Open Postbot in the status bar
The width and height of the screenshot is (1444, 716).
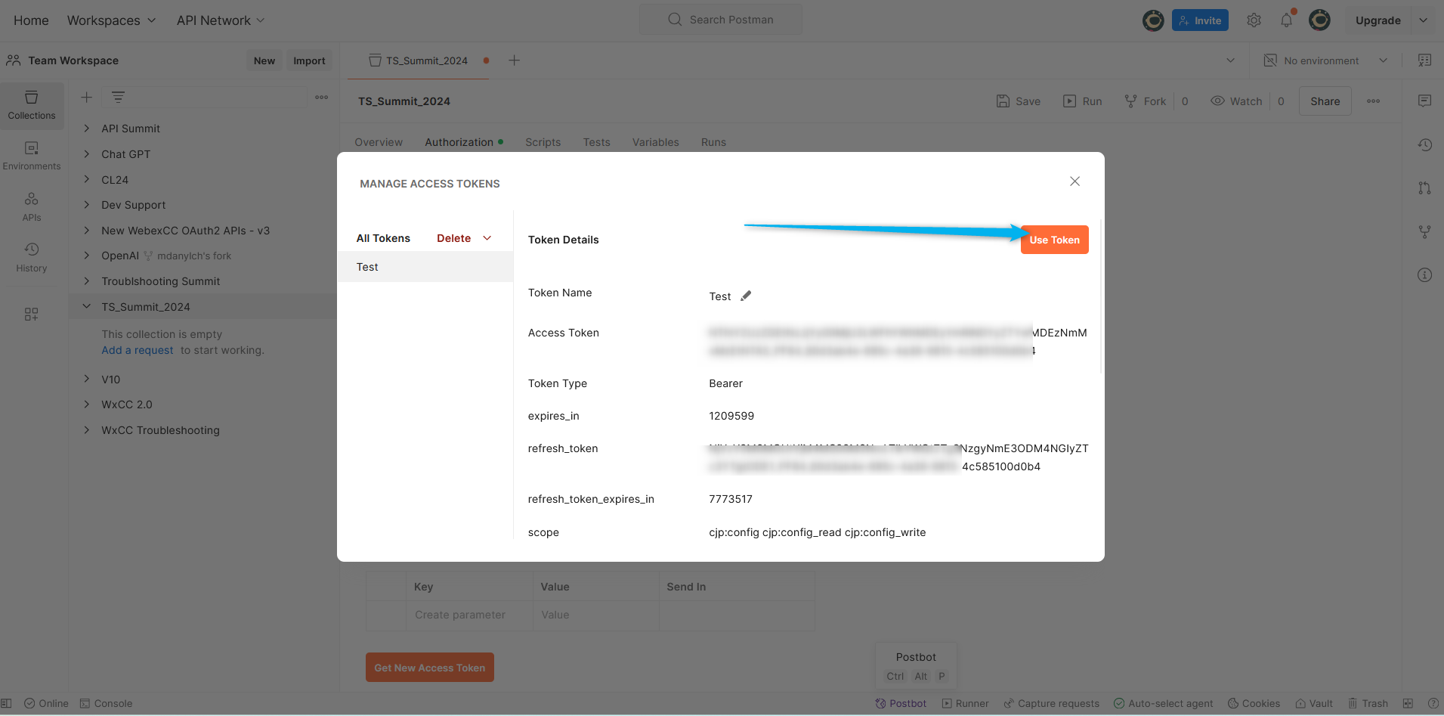point(901,703)
